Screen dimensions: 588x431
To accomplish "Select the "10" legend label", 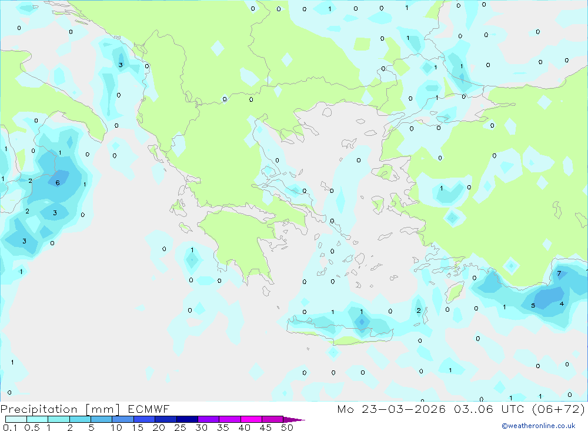I will pos(116,427).
